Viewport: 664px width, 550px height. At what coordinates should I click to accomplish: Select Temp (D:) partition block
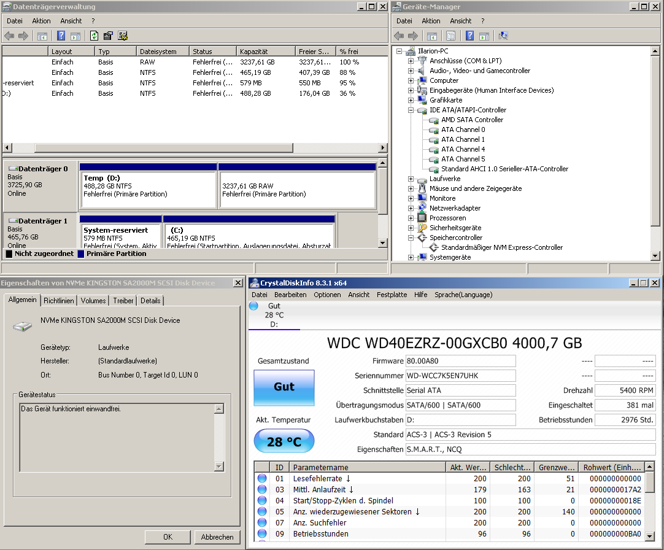[149, 185]
